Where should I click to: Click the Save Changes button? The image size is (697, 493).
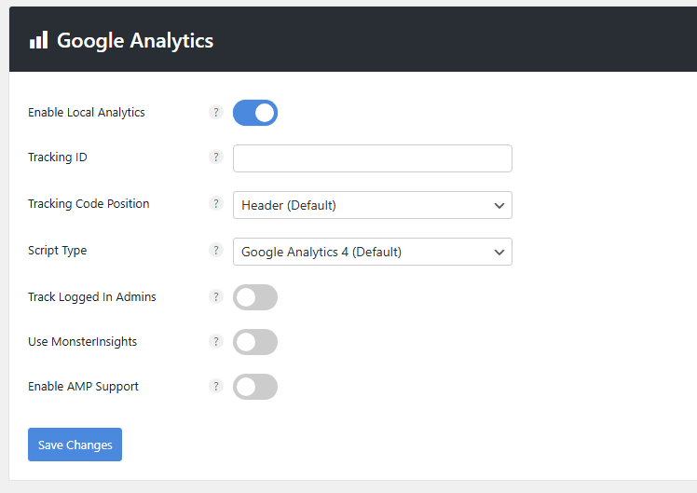[x=75, y=445]
